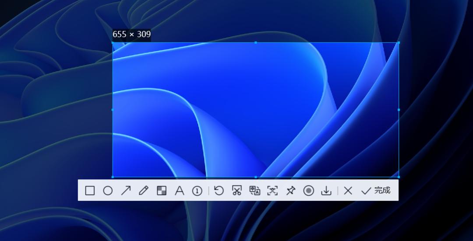Click 完成 to finish the screenshot
The image size is (473, 241).
coord(376,191)
